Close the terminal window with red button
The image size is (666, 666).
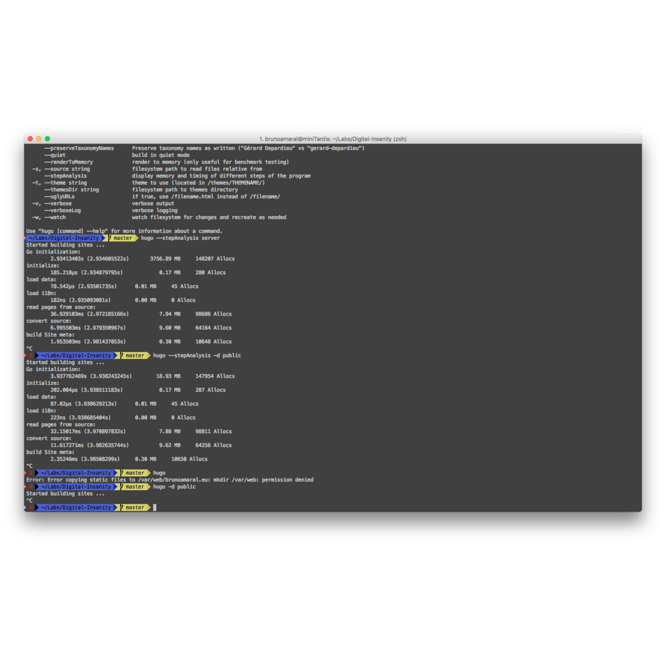30,139
